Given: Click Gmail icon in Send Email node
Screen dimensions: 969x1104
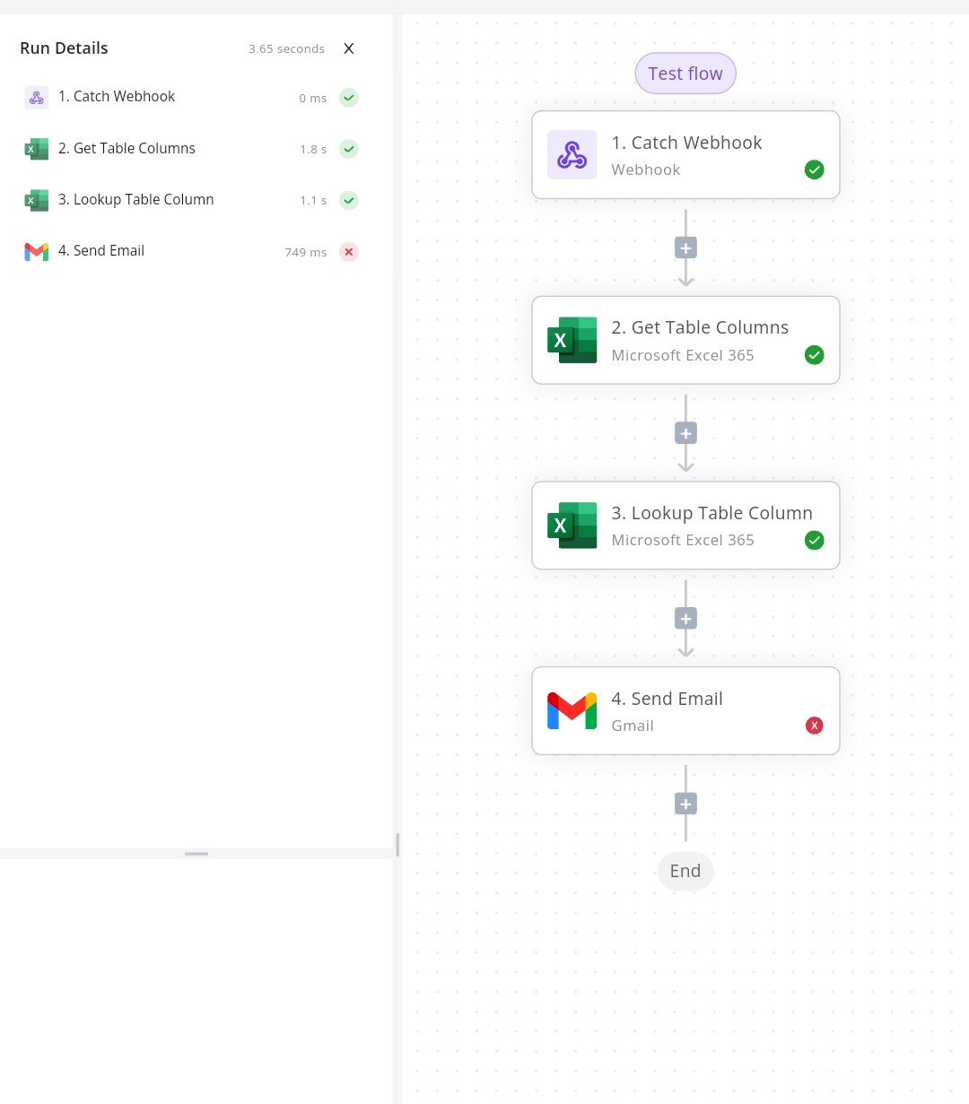Looking at the screenshot, I should click(572, 710).
